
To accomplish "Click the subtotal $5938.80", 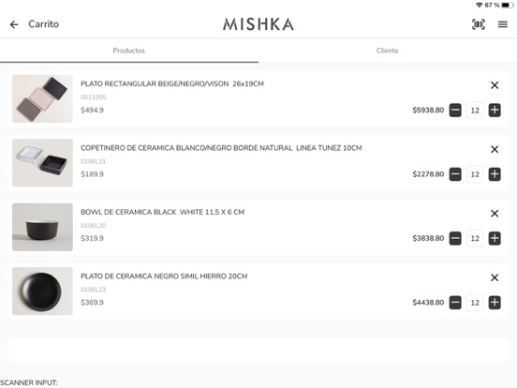I will 428,111.
